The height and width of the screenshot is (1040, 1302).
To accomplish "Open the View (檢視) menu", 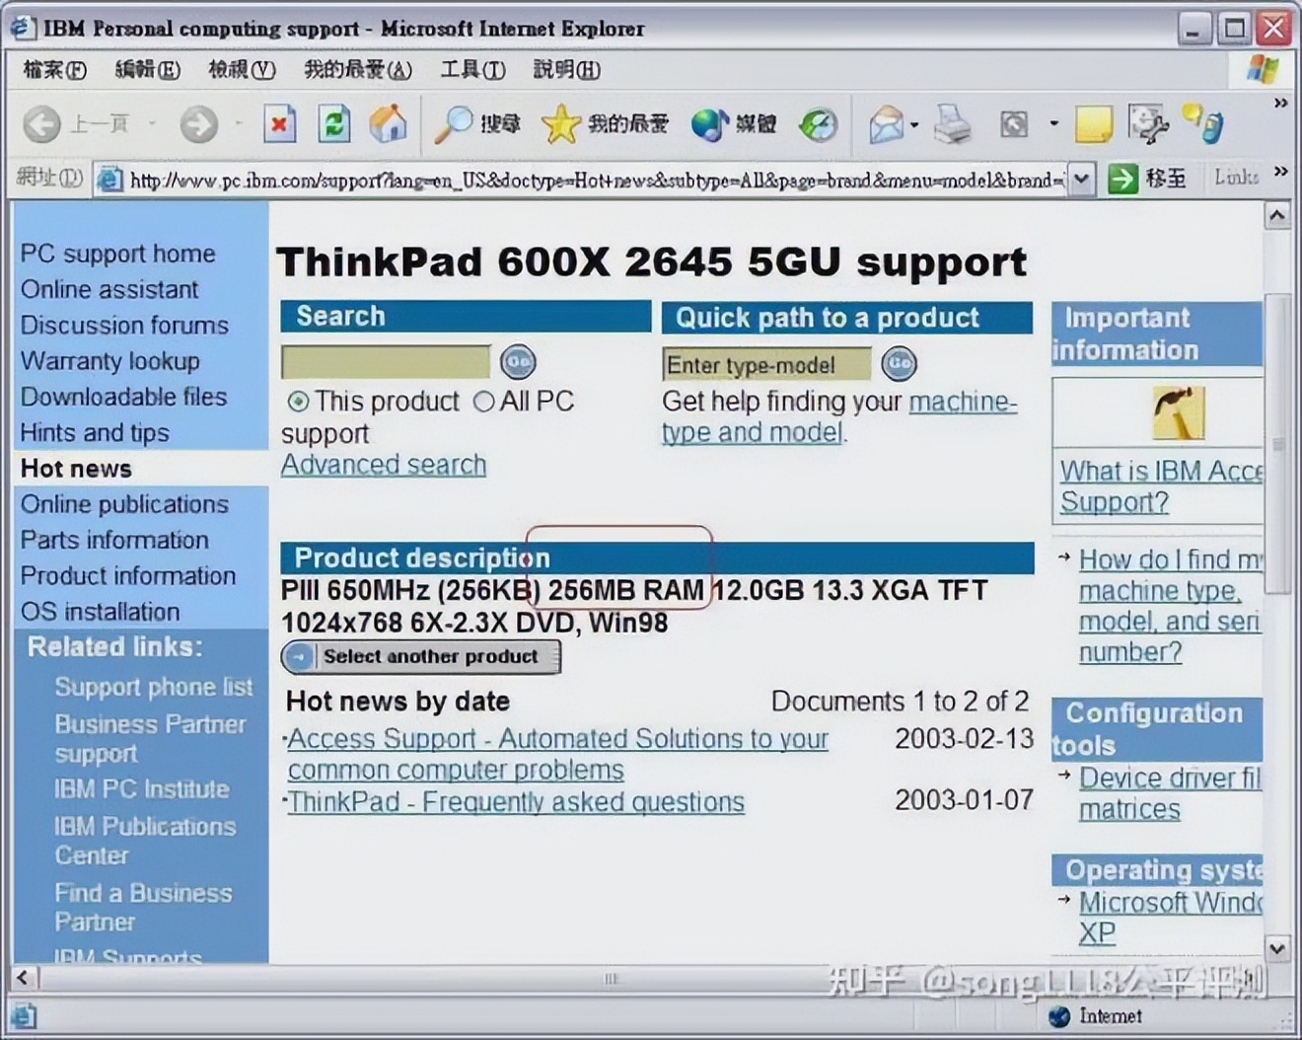I will tap(242, 70).
